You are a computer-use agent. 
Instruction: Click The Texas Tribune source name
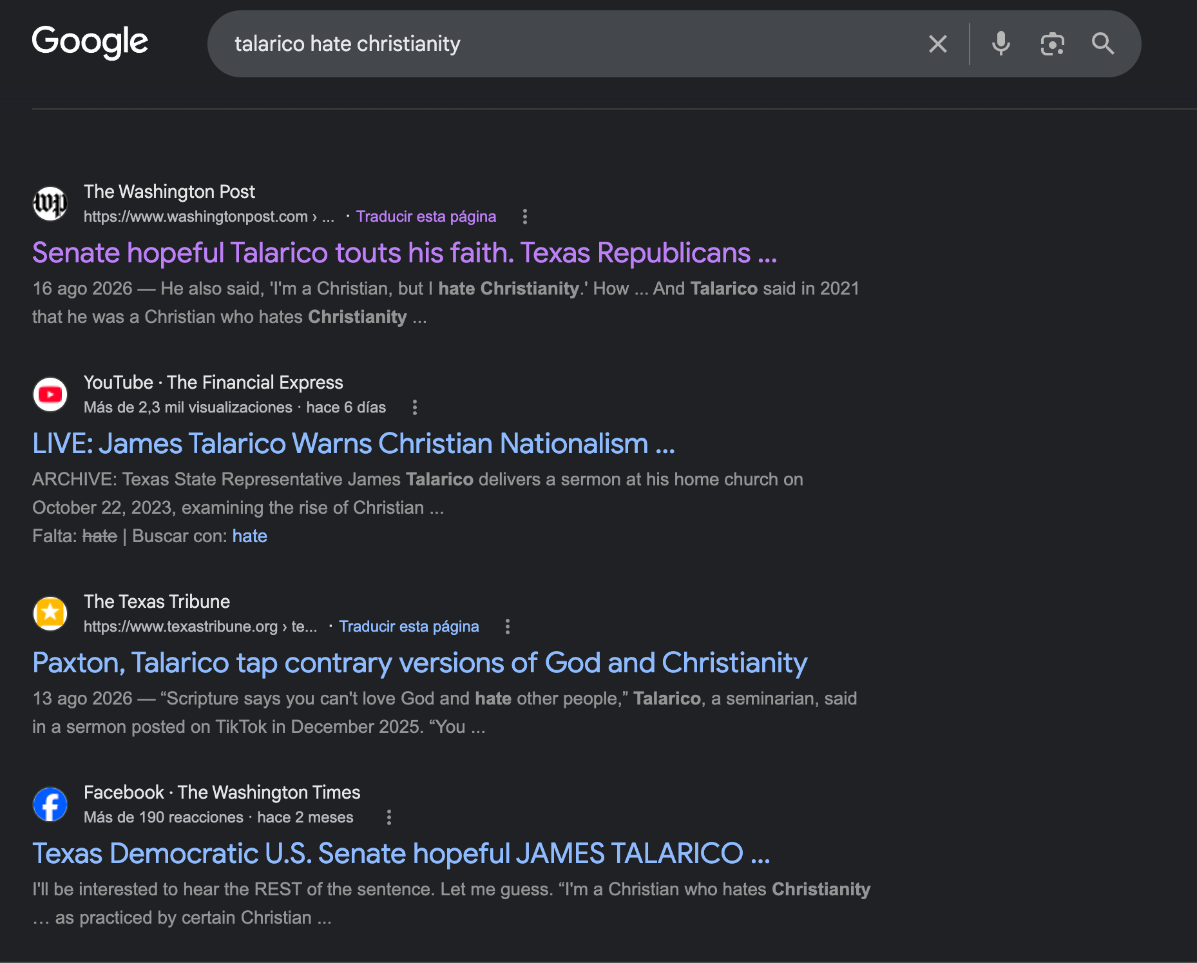(x=157, y=601)
